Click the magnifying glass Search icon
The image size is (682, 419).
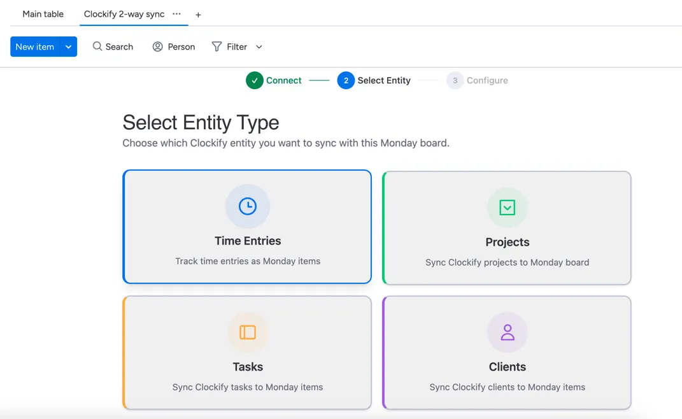point(97,46)
